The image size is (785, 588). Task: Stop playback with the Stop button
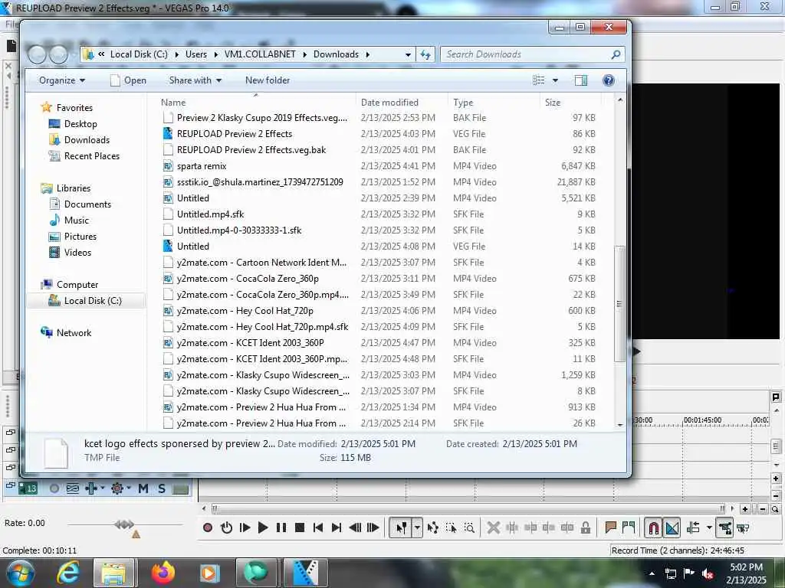pos(300,528)
